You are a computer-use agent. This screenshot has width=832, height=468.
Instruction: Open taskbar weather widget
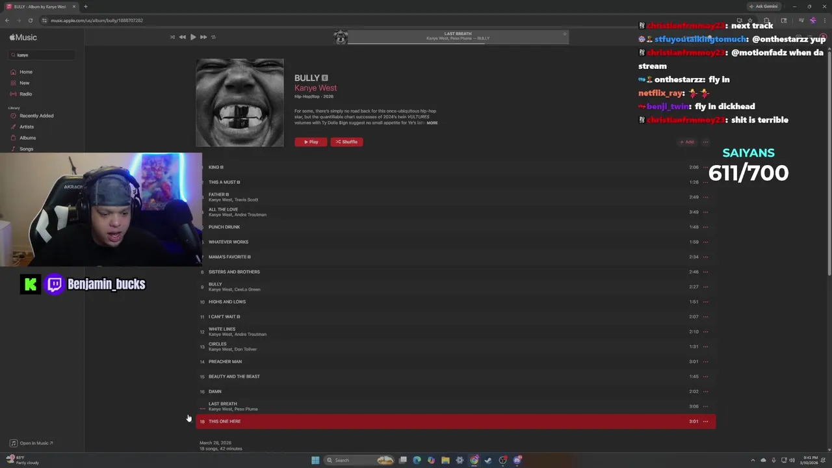pyautogui.click(x=23, y=460)
